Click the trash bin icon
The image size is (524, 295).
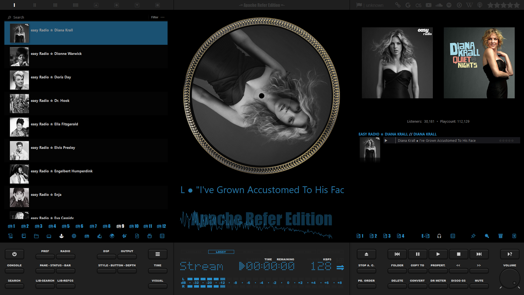[x=501, y=236]
